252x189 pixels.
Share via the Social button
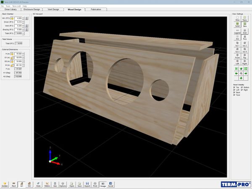[x=110, y=184]
